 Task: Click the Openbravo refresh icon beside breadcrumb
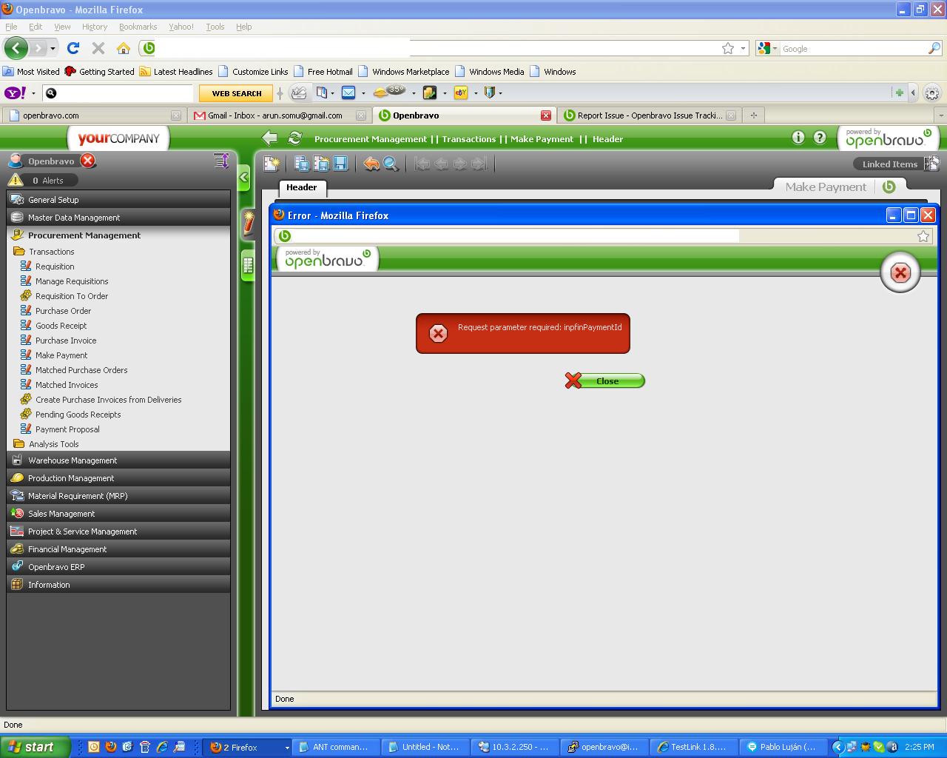(x=295, y=138)
